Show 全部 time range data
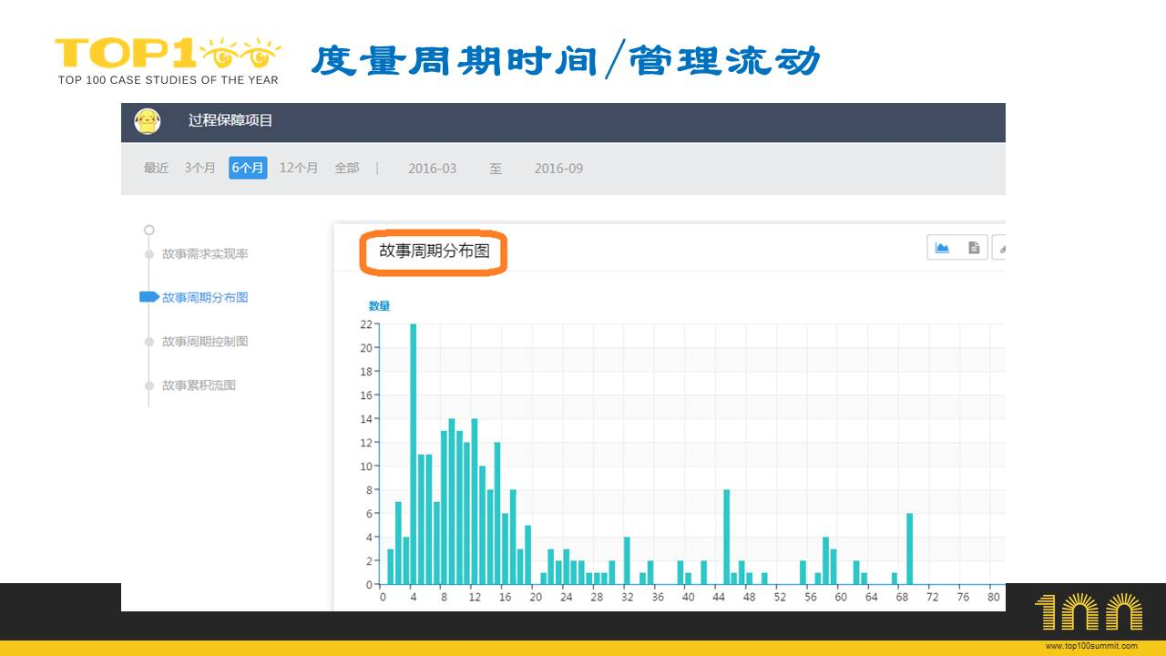The image size is (1166, 656). (347, 168)
